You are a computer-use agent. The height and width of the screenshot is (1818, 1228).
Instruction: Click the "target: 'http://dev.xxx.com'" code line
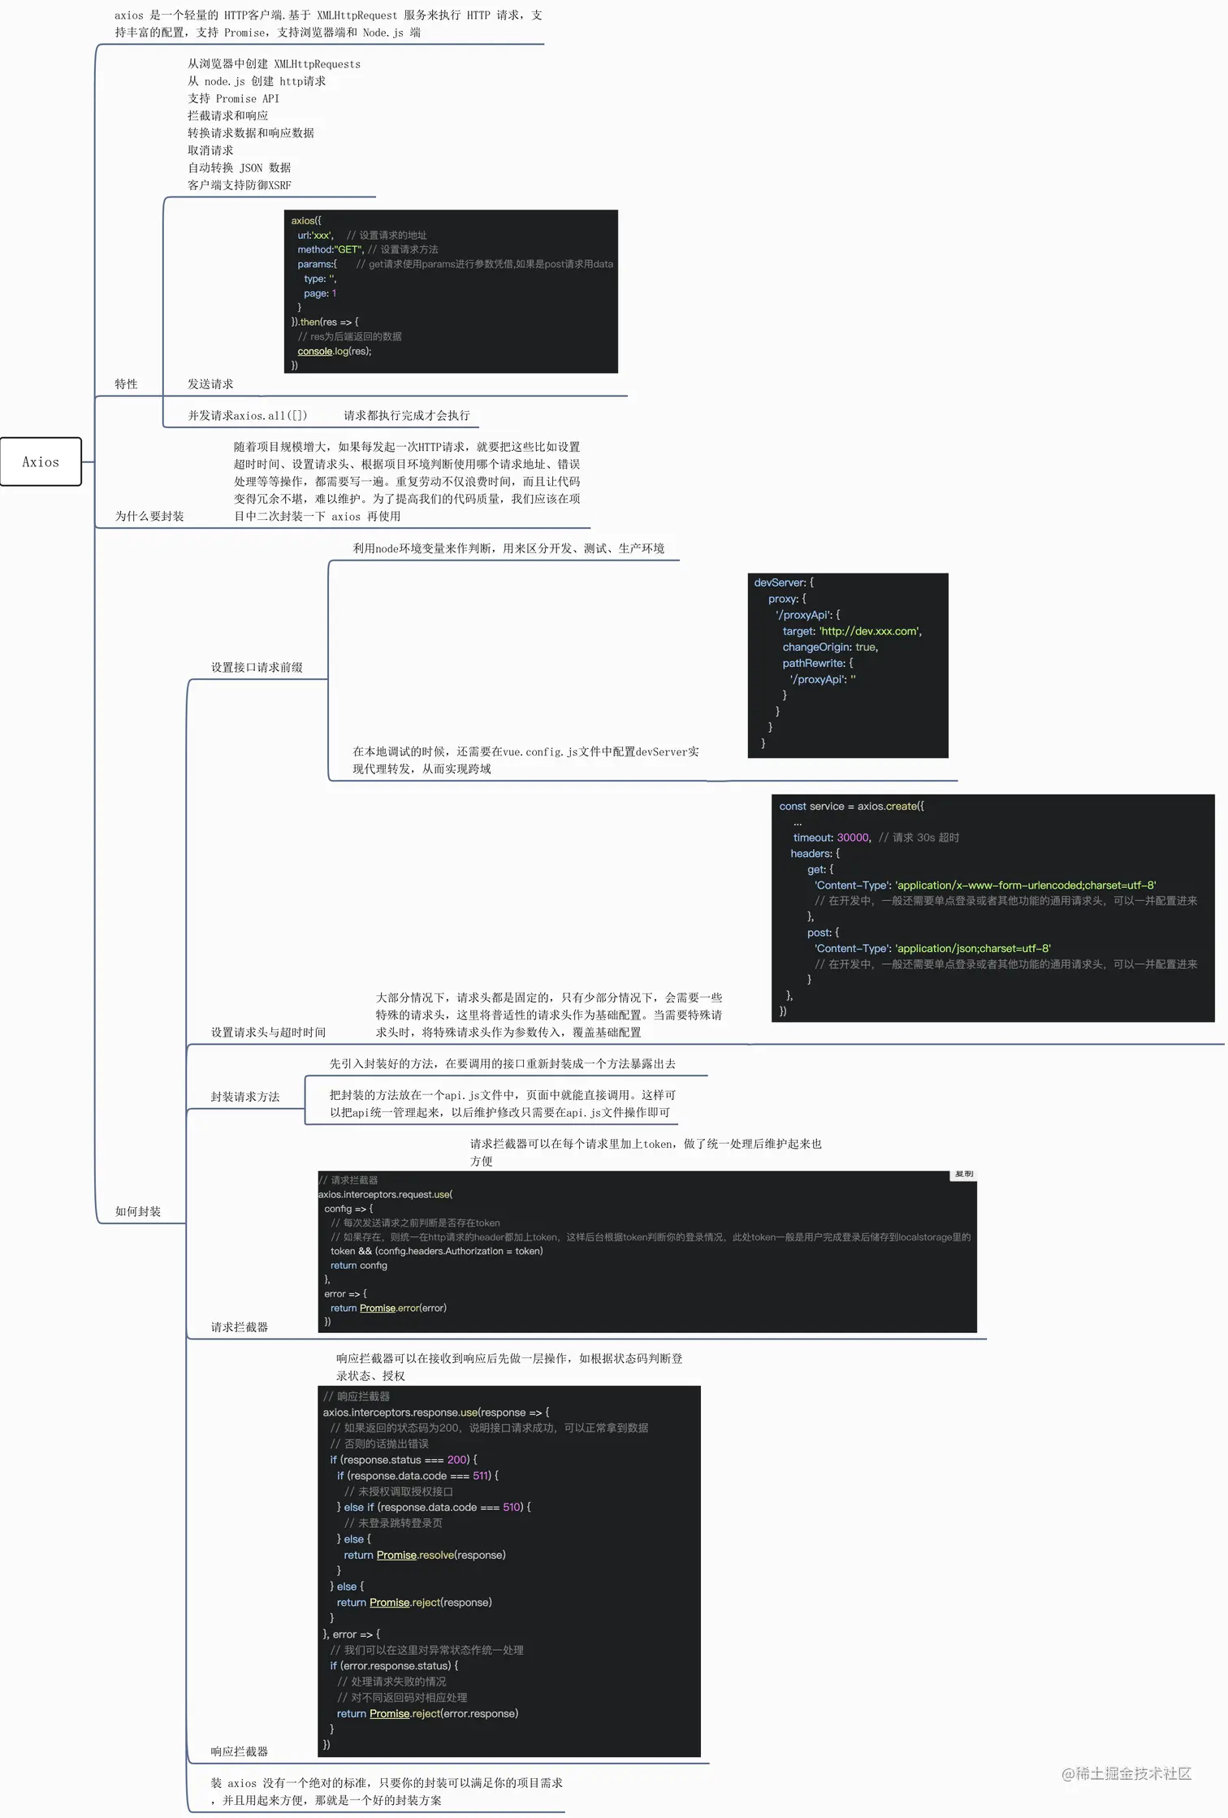point(852,632)
